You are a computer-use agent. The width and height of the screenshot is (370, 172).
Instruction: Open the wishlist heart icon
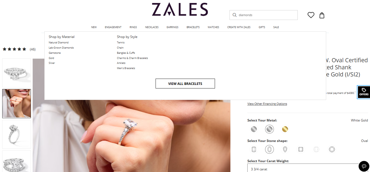311,15
